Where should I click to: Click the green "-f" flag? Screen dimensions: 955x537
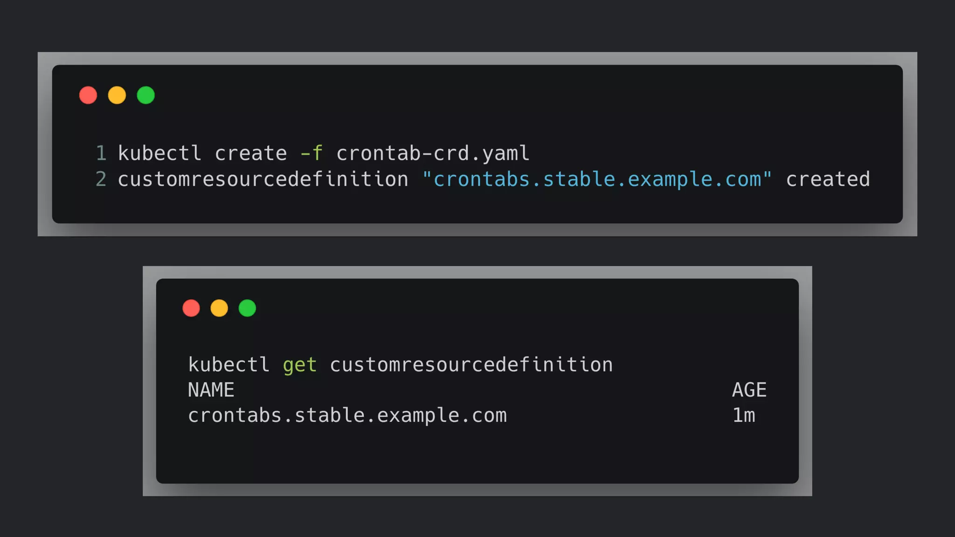[311, 153]
